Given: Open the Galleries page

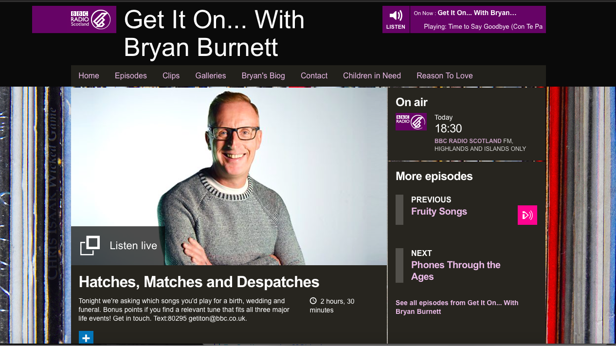Looking at the screenshot, I should [x=211, y=76].
